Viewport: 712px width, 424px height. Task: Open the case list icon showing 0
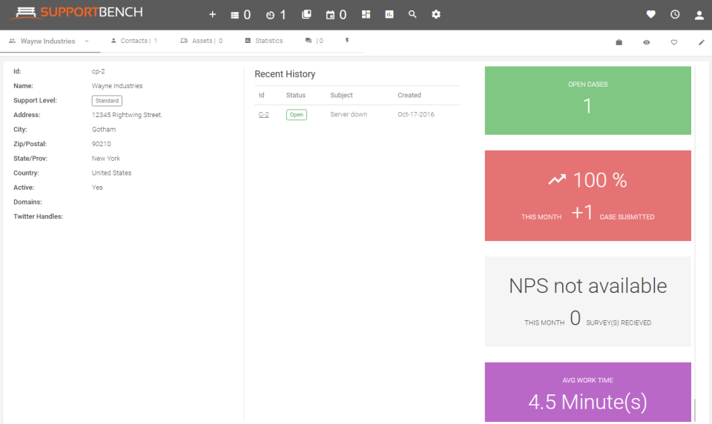[x=240, y=15]
